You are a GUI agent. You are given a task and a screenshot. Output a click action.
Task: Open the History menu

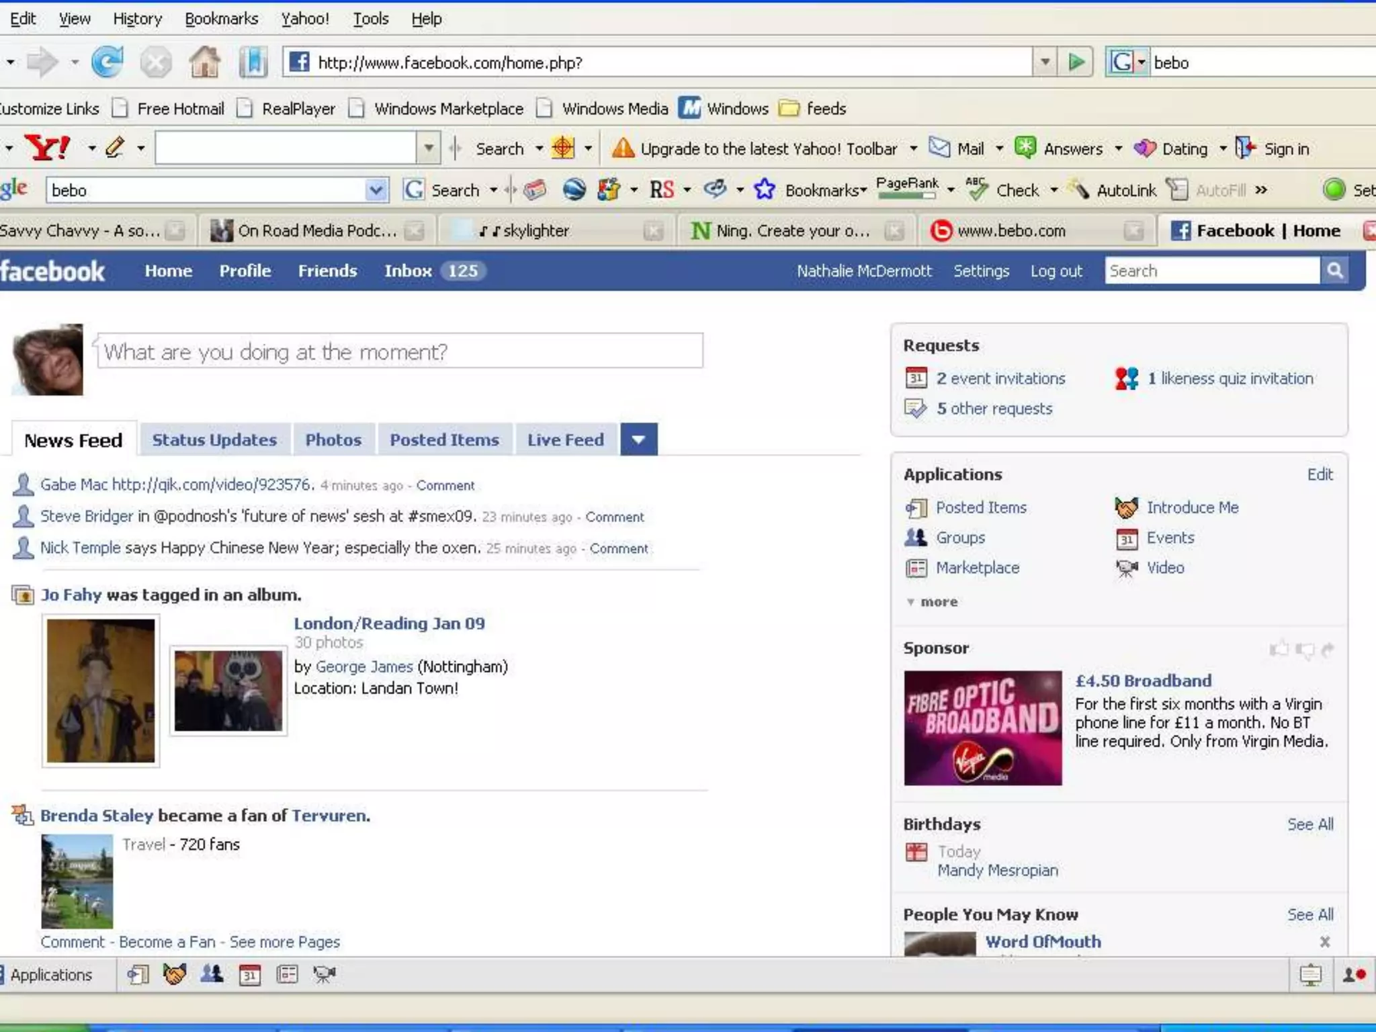click(138, 19)
